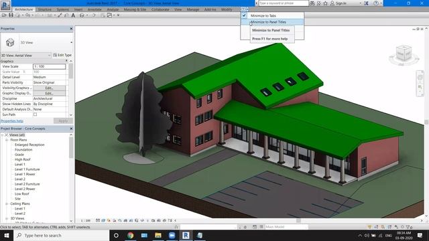Select the Text tool letter A icon
This screenshot has height=241, width=429.
[73, 15]
